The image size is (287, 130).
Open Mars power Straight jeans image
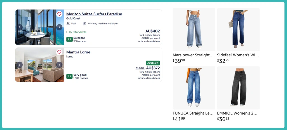194,30
